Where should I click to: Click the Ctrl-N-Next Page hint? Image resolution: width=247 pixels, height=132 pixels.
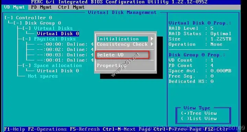pyautogui.click(x=127, y=129)
